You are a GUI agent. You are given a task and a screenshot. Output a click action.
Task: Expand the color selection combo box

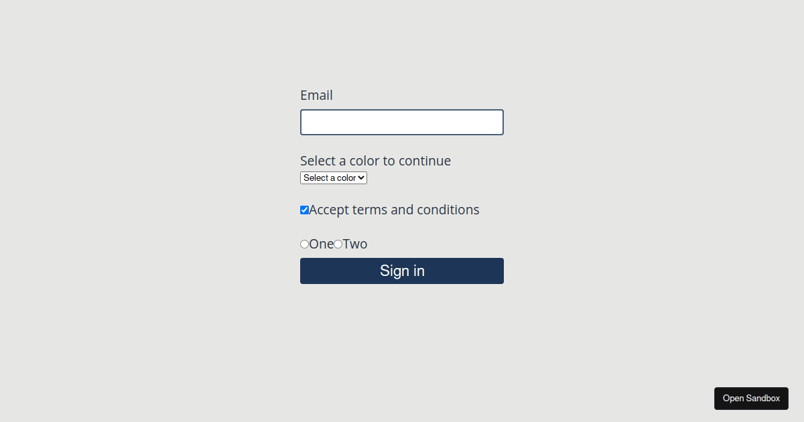(333, 178)
